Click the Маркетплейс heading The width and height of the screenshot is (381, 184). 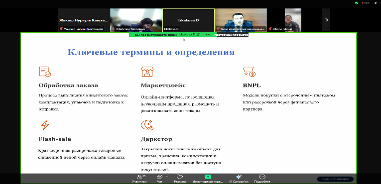click(163, 86)
